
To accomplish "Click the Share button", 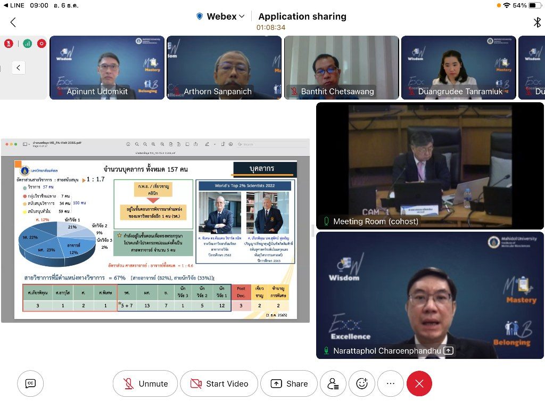I will pos(289,383).
